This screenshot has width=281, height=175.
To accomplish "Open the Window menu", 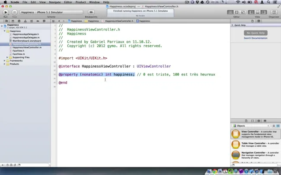I will (x=94, y=2).
